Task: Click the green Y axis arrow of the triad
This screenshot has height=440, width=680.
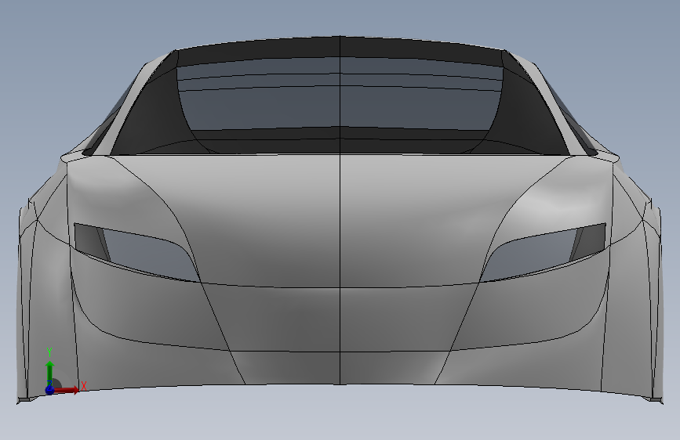Action: tap(50, 373)
